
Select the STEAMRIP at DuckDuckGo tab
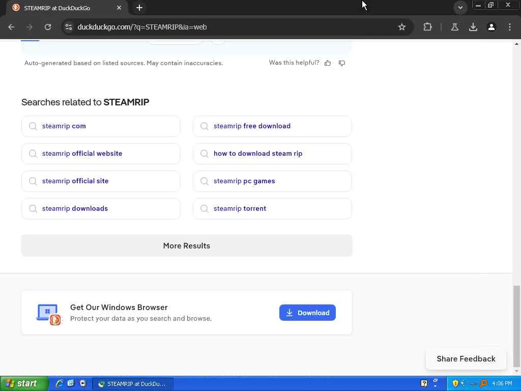pos(66,8)
